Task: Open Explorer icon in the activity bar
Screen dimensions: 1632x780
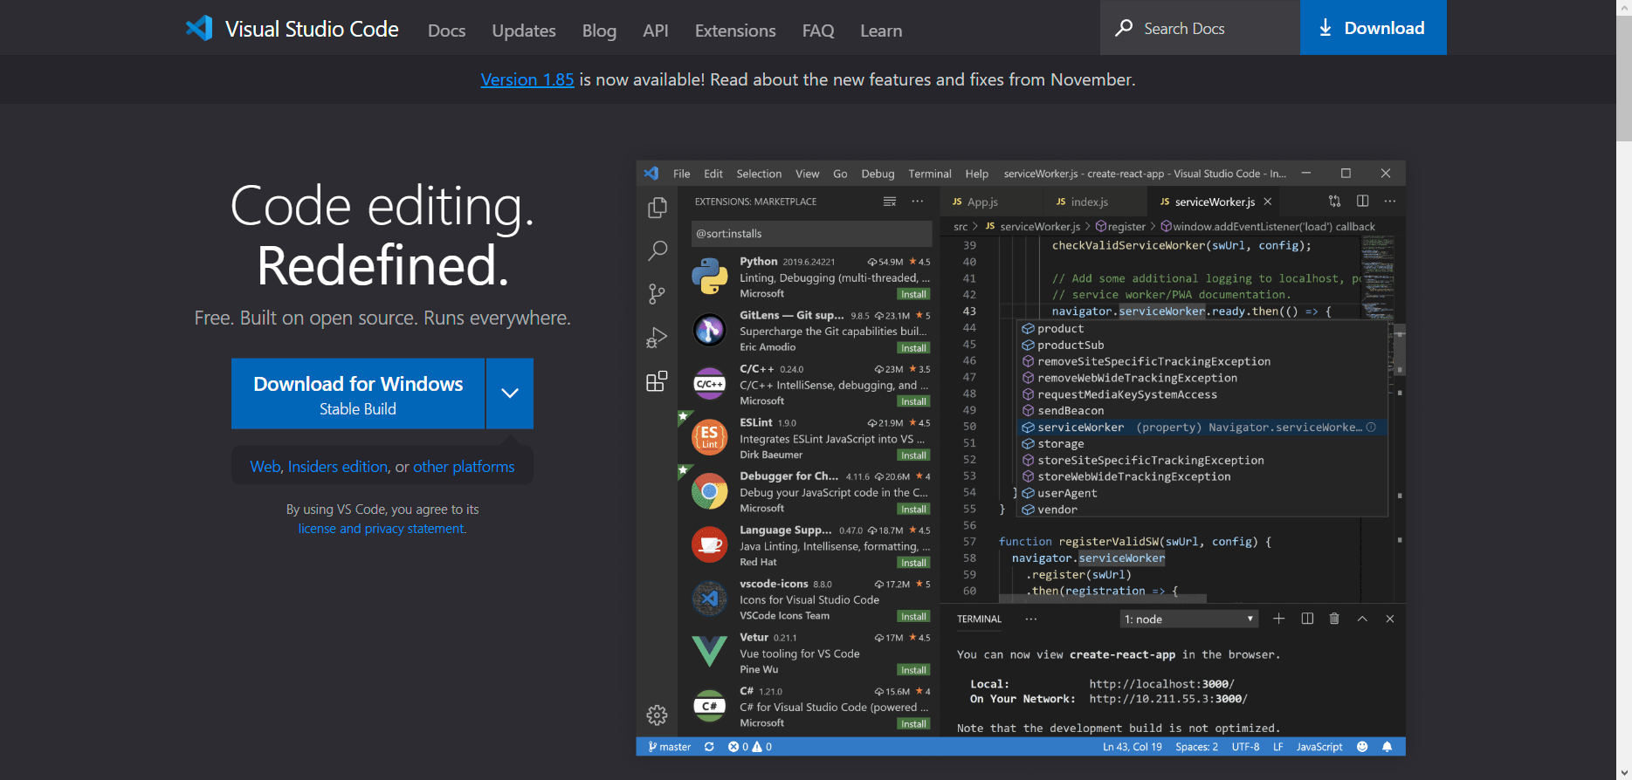Action: [657, 208]
